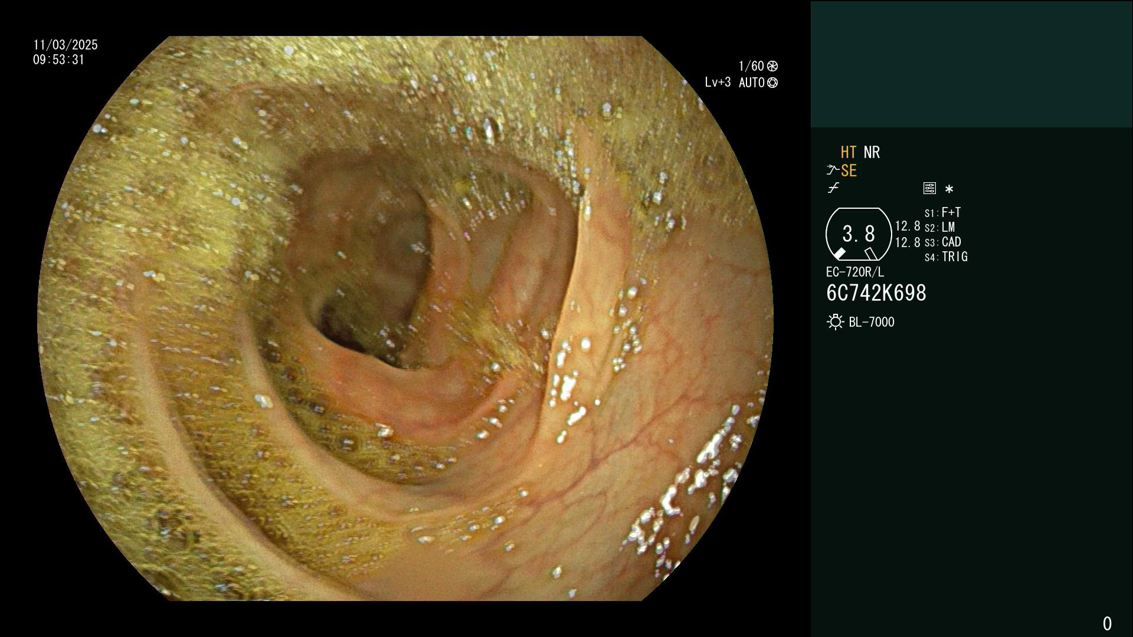This screenshot has height=637, width=1133.
Task: Click the lower 12.8 diameter value
Action: tap(908, 242)
